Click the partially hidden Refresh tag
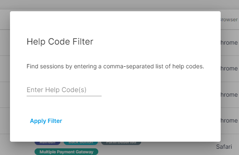The height and width of the screenshot is (155, 239). 47,143
